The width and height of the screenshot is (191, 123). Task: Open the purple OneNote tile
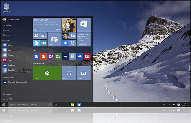tap(51, 56)
